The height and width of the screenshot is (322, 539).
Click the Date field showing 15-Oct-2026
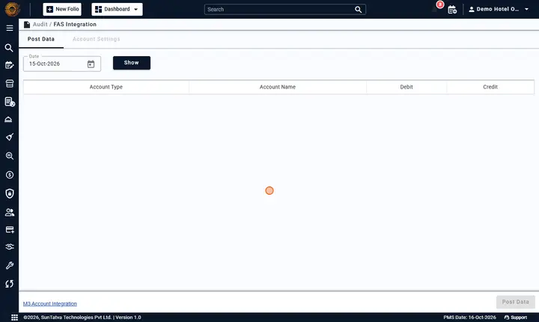pyautogui.click(x=62, y=64)
